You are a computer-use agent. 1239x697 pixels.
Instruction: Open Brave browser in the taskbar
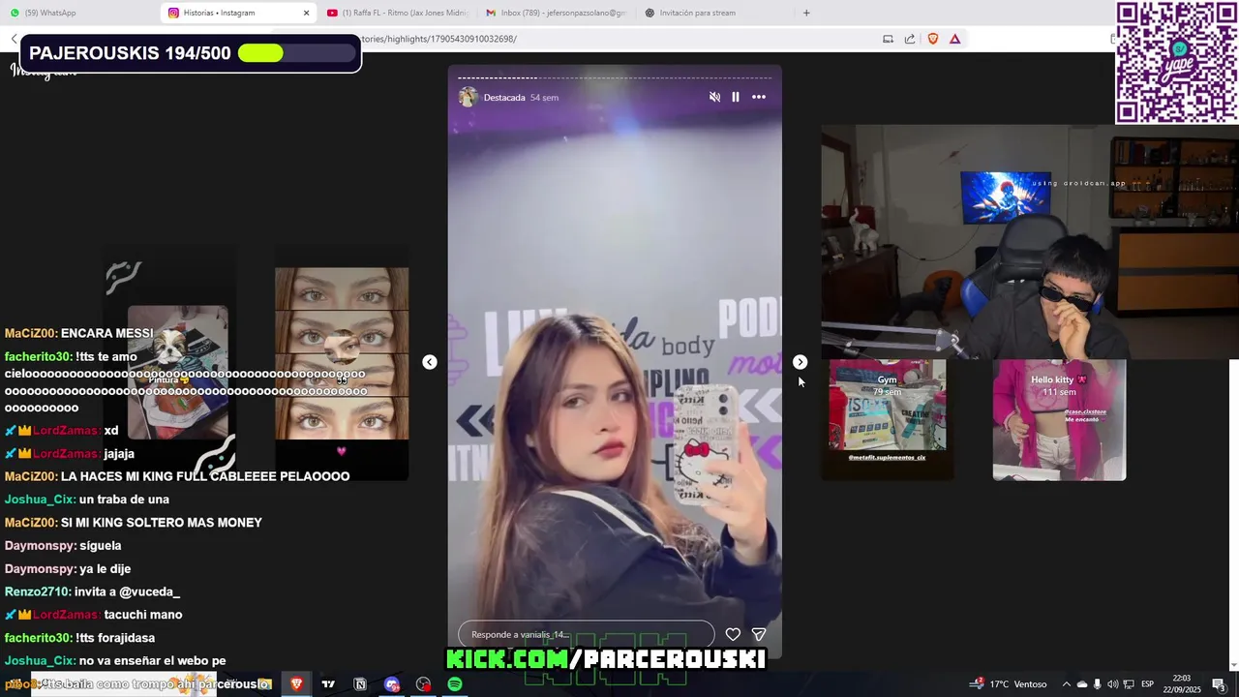[x=297, y=684]
